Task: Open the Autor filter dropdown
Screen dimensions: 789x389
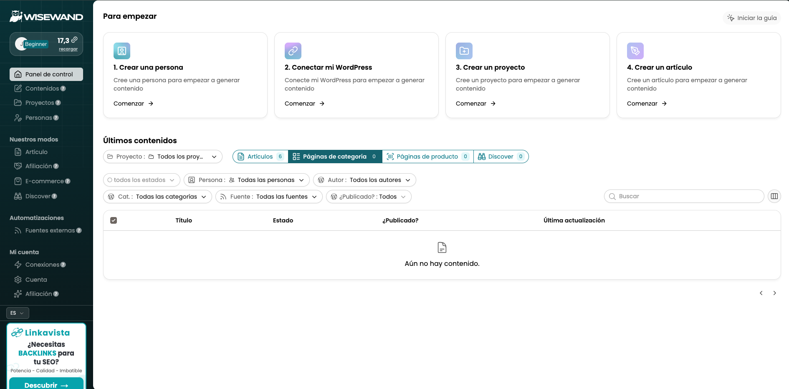Action: pyautogui.click(x=364, y=180)
